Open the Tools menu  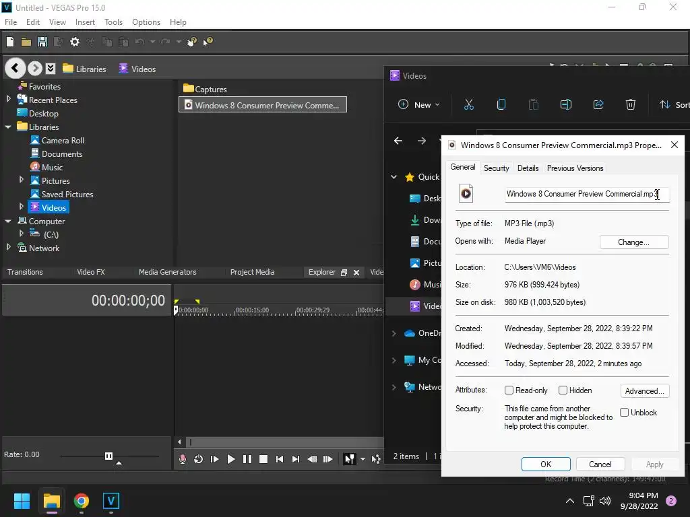click(113, 22)
